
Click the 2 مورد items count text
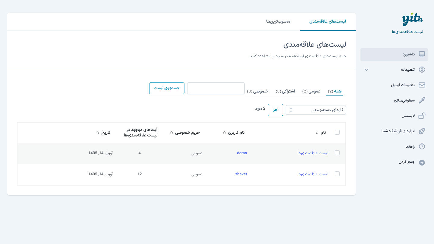(x=260, y=108)
